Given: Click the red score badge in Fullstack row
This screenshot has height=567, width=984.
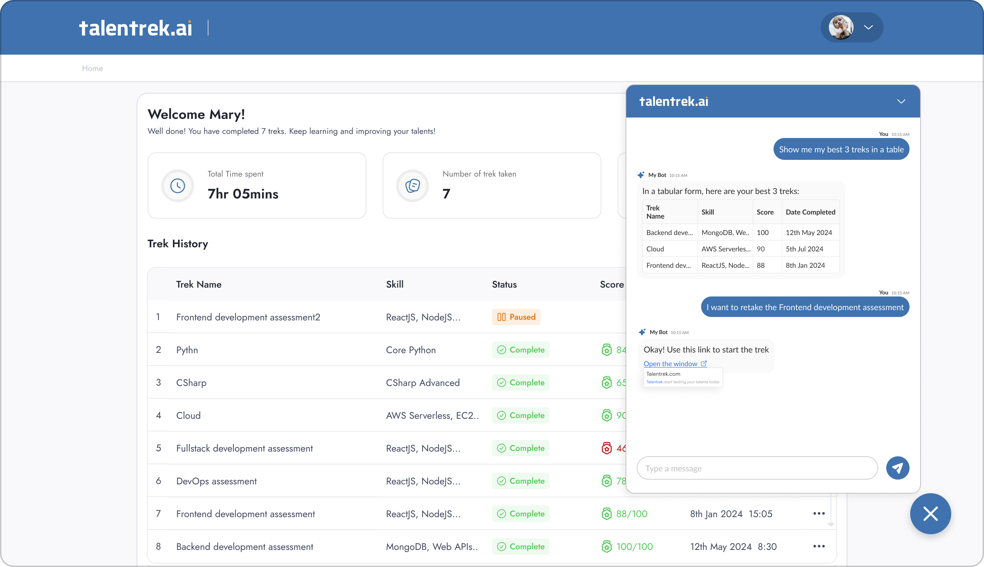Looking at the screenshot, I should (x=606, y=448).
